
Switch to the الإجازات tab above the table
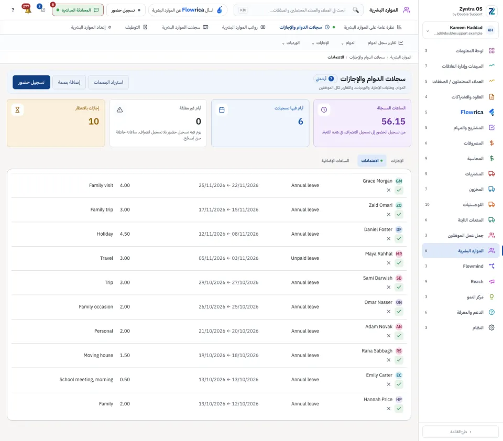[397, 161]
